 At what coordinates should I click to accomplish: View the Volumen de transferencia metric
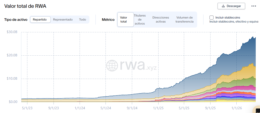(x=185, y=20)
